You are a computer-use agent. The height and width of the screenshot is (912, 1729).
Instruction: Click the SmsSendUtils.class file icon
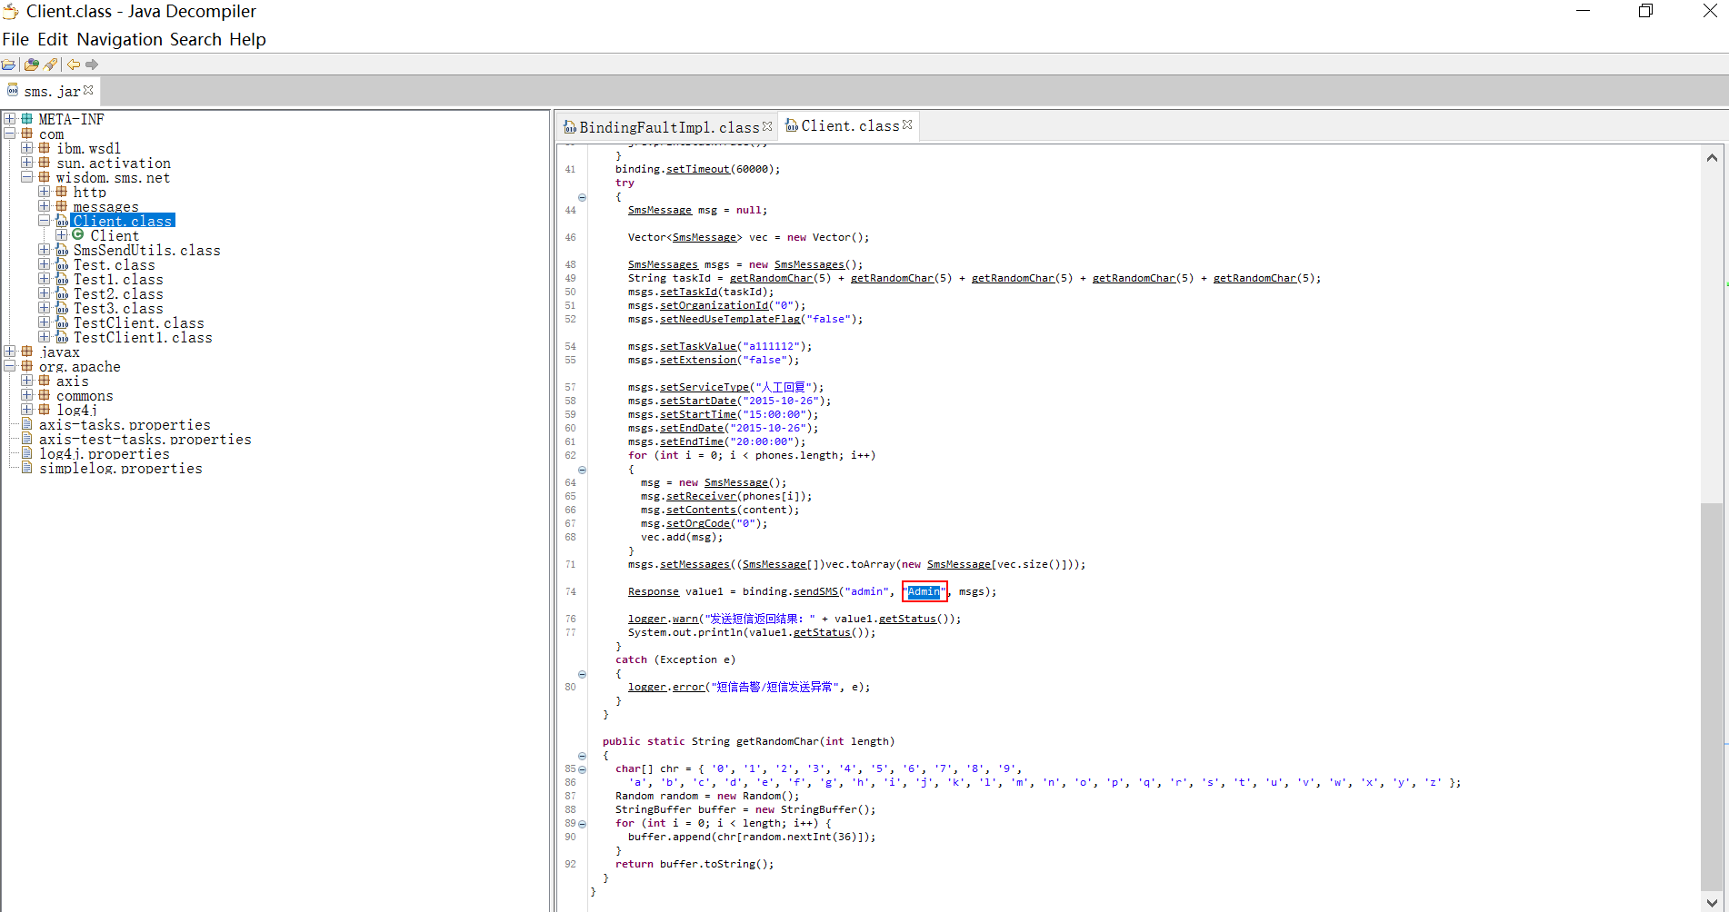click(x=62, y=250)
